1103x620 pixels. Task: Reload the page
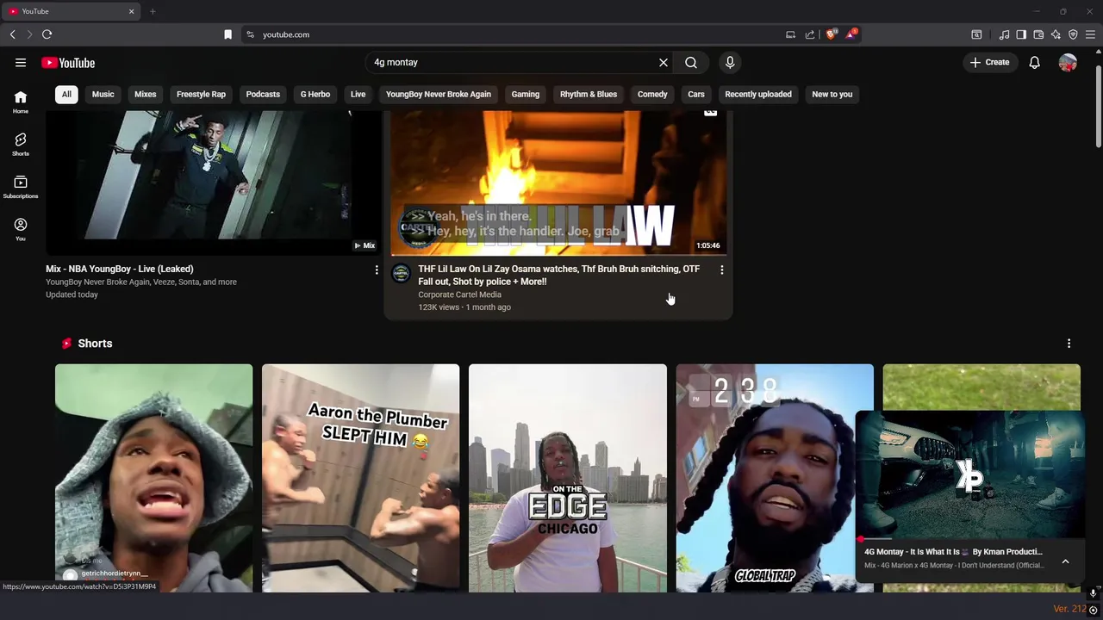47,34
